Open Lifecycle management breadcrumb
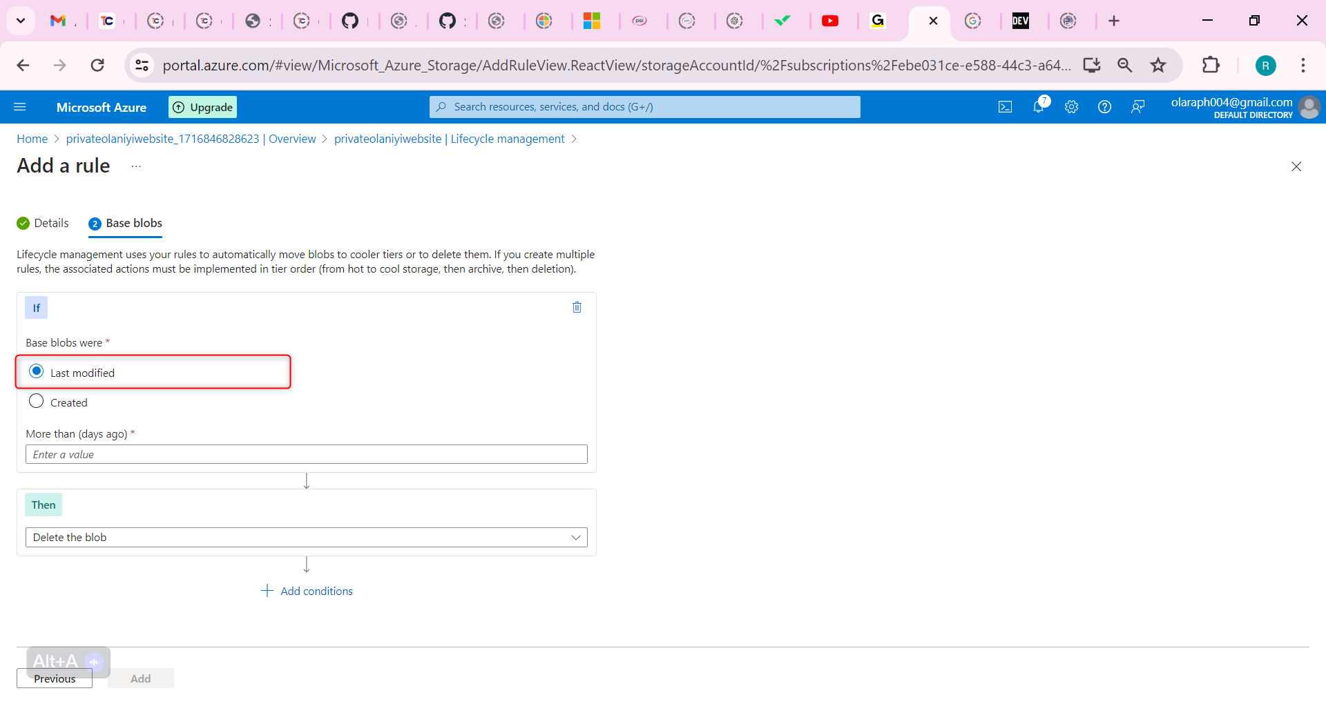This screenshot has height=704, width=1326. click(x=450, y=139)
